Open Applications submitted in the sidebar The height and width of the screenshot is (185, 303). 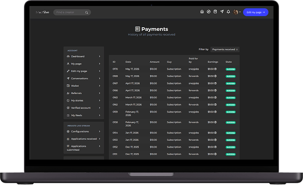point(83,148)
